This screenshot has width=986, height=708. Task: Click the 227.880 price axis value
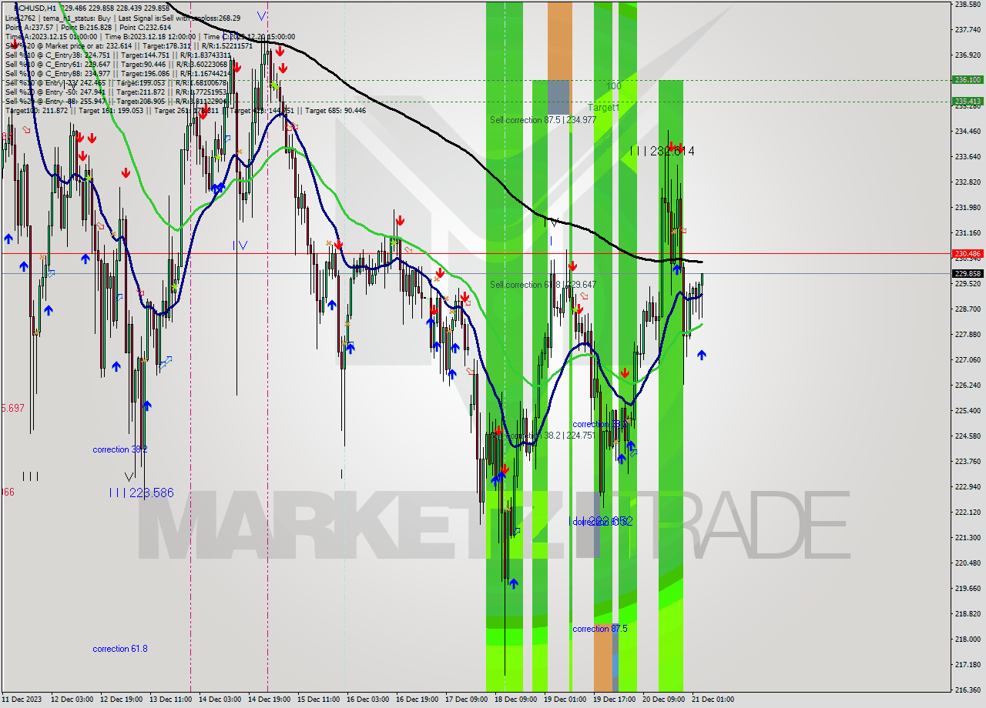(x=968, y=334)
